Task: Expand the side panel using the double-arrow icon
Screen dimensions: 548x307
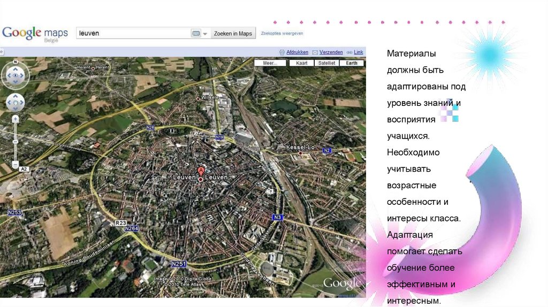Action: tap(2, 52)
